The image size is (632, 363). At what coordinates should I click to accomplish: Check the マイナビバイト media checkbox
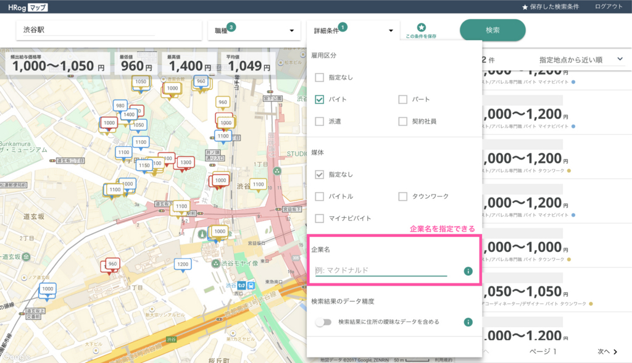tap(319, 218)
